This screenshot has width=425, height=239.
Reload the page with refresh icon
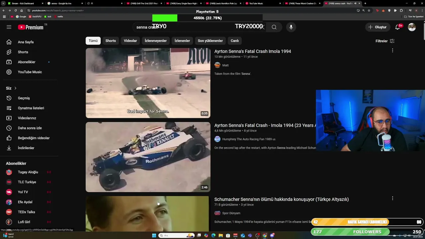click(16, 10)
